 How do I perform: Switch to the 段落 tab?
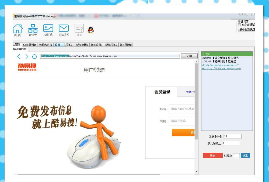(x=59, y=45)
